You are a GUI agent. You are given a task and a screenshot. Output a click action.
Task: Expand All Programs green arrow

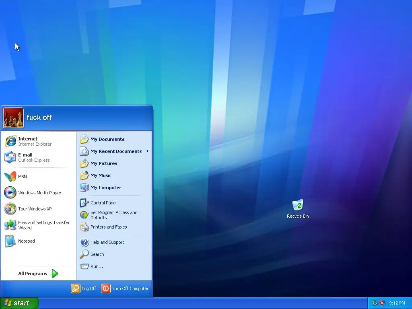coord(55,274)
